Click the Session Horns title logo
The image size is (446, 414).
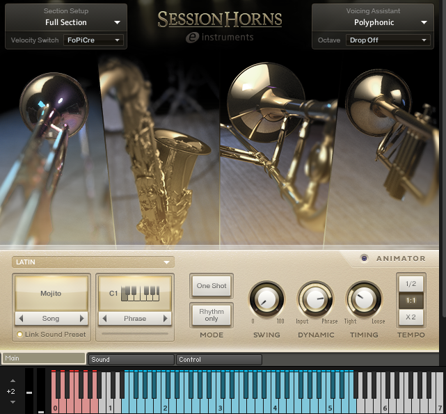[x=220, y=19]
